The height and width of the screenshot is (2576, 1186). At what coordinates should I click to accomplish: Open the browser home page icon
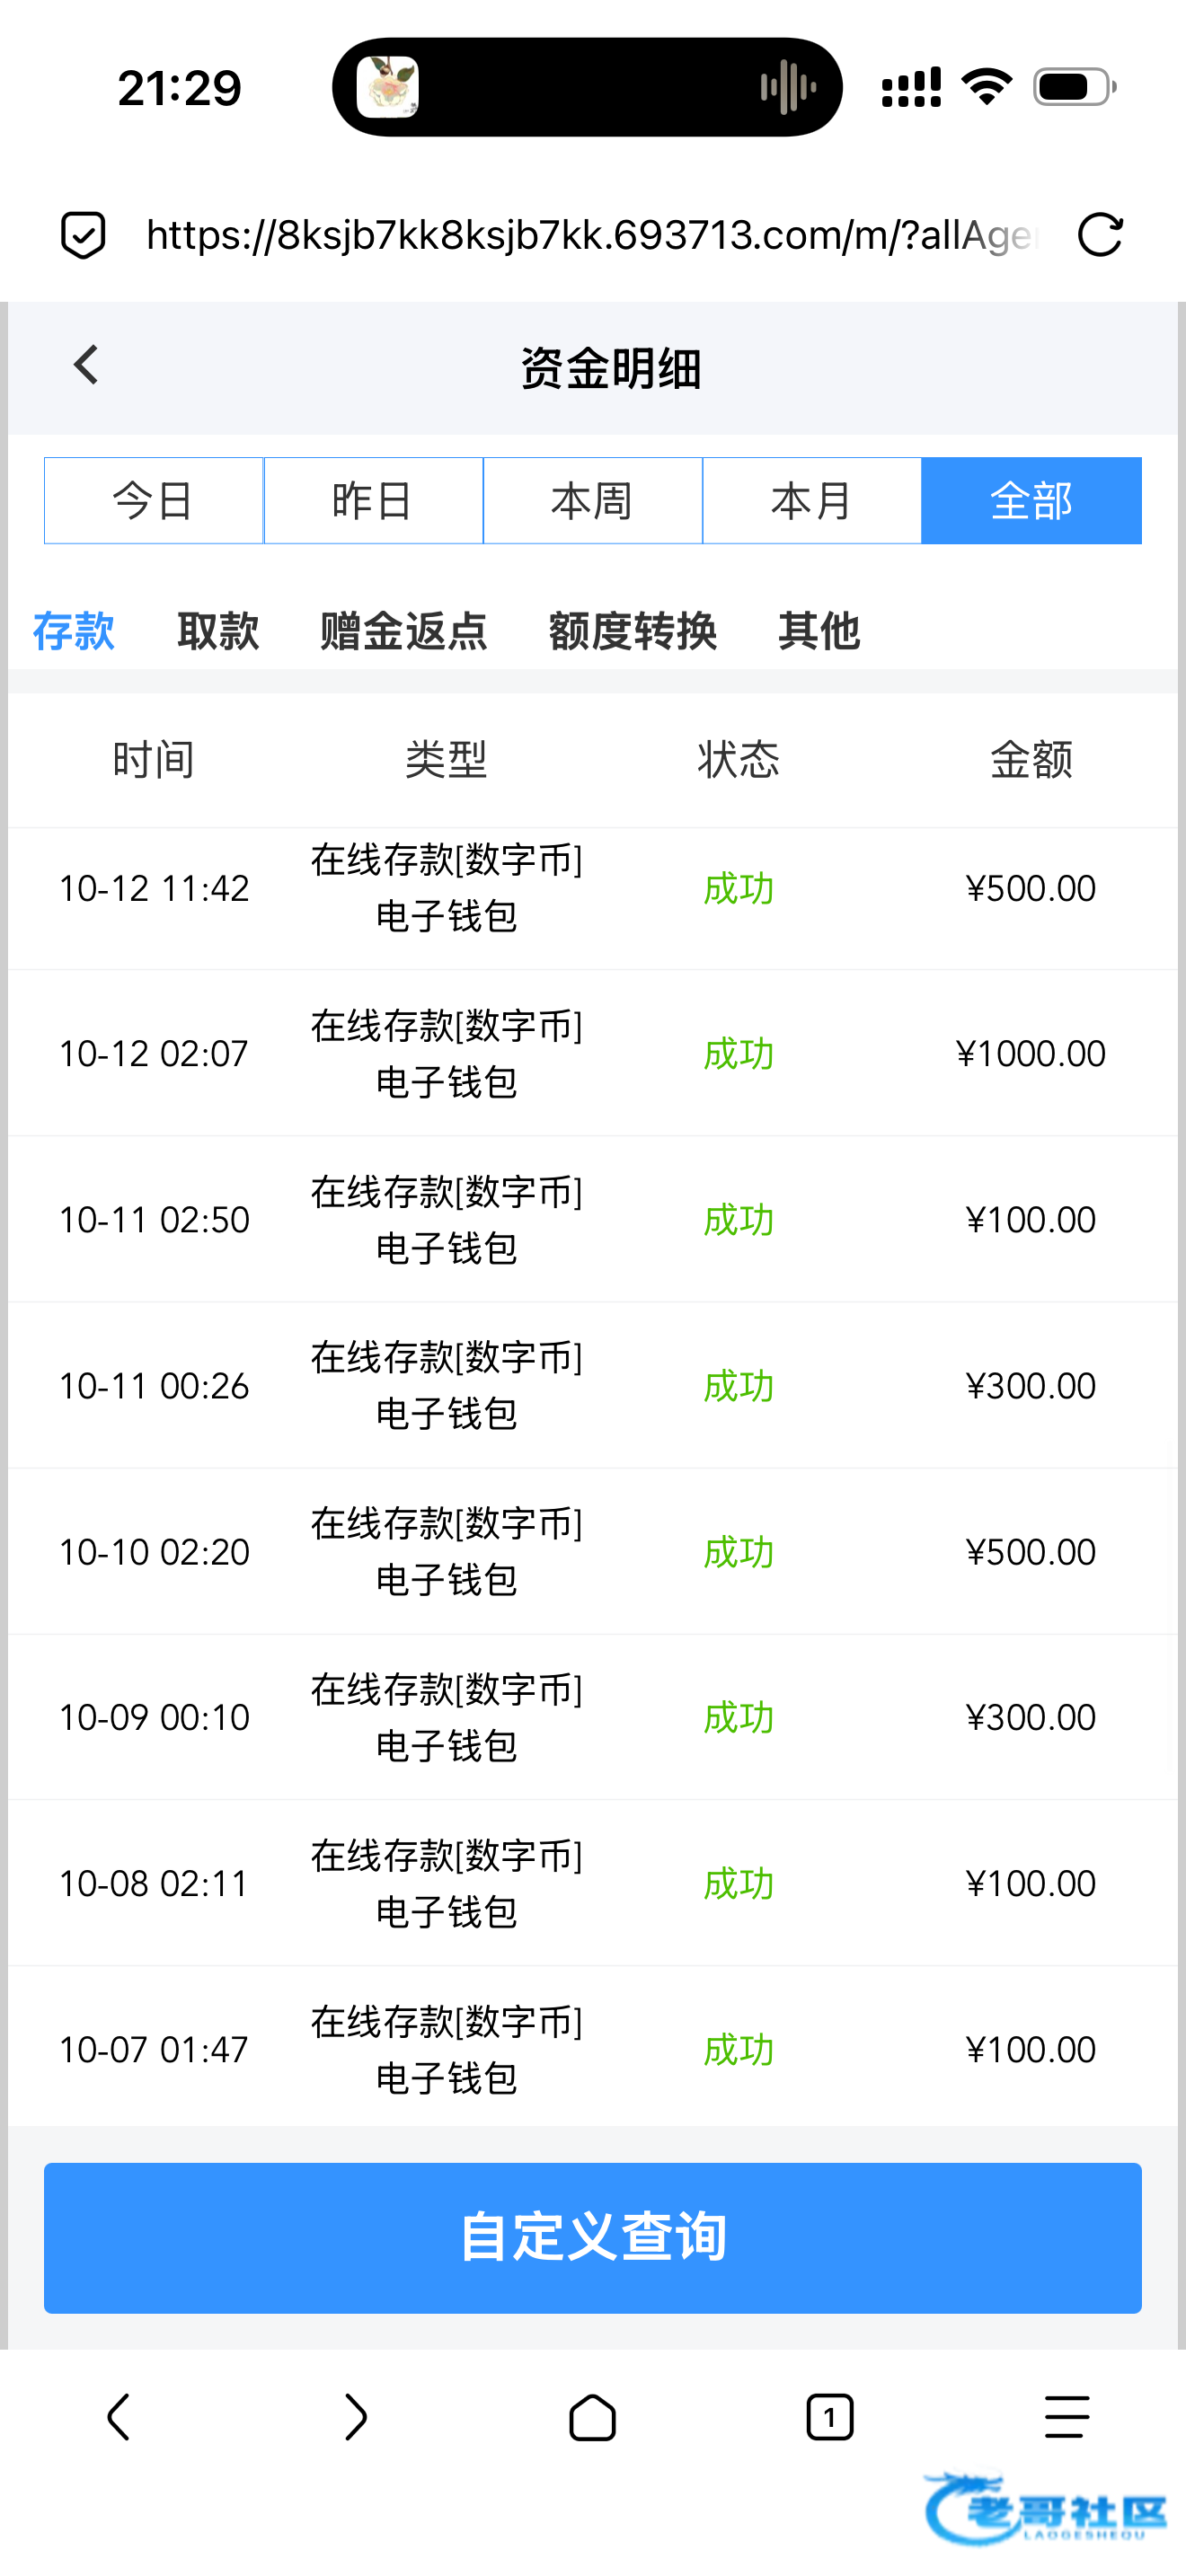click(592, 2418)
